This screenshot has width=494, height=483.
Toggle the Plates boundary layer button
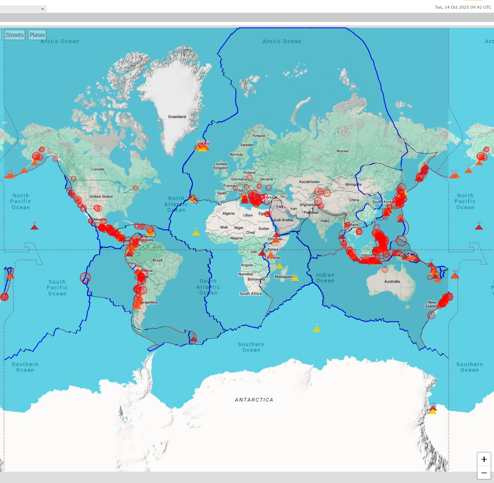(37, 35)
